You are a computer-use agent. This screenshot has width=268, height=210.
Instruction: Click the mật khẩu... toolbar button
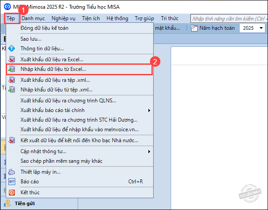tap(168, 28)
